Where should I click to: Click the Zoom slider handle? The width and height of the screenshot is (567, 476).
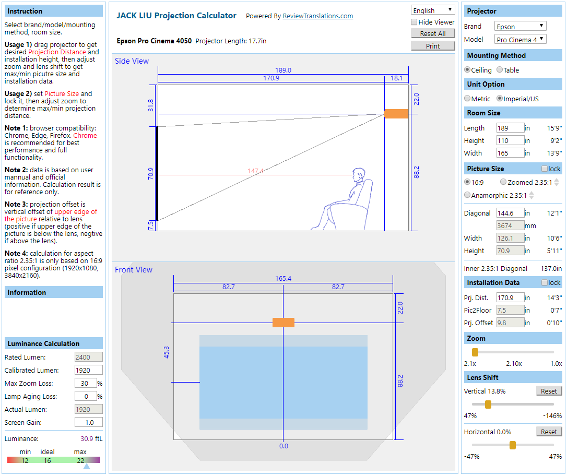pos(475,352)
